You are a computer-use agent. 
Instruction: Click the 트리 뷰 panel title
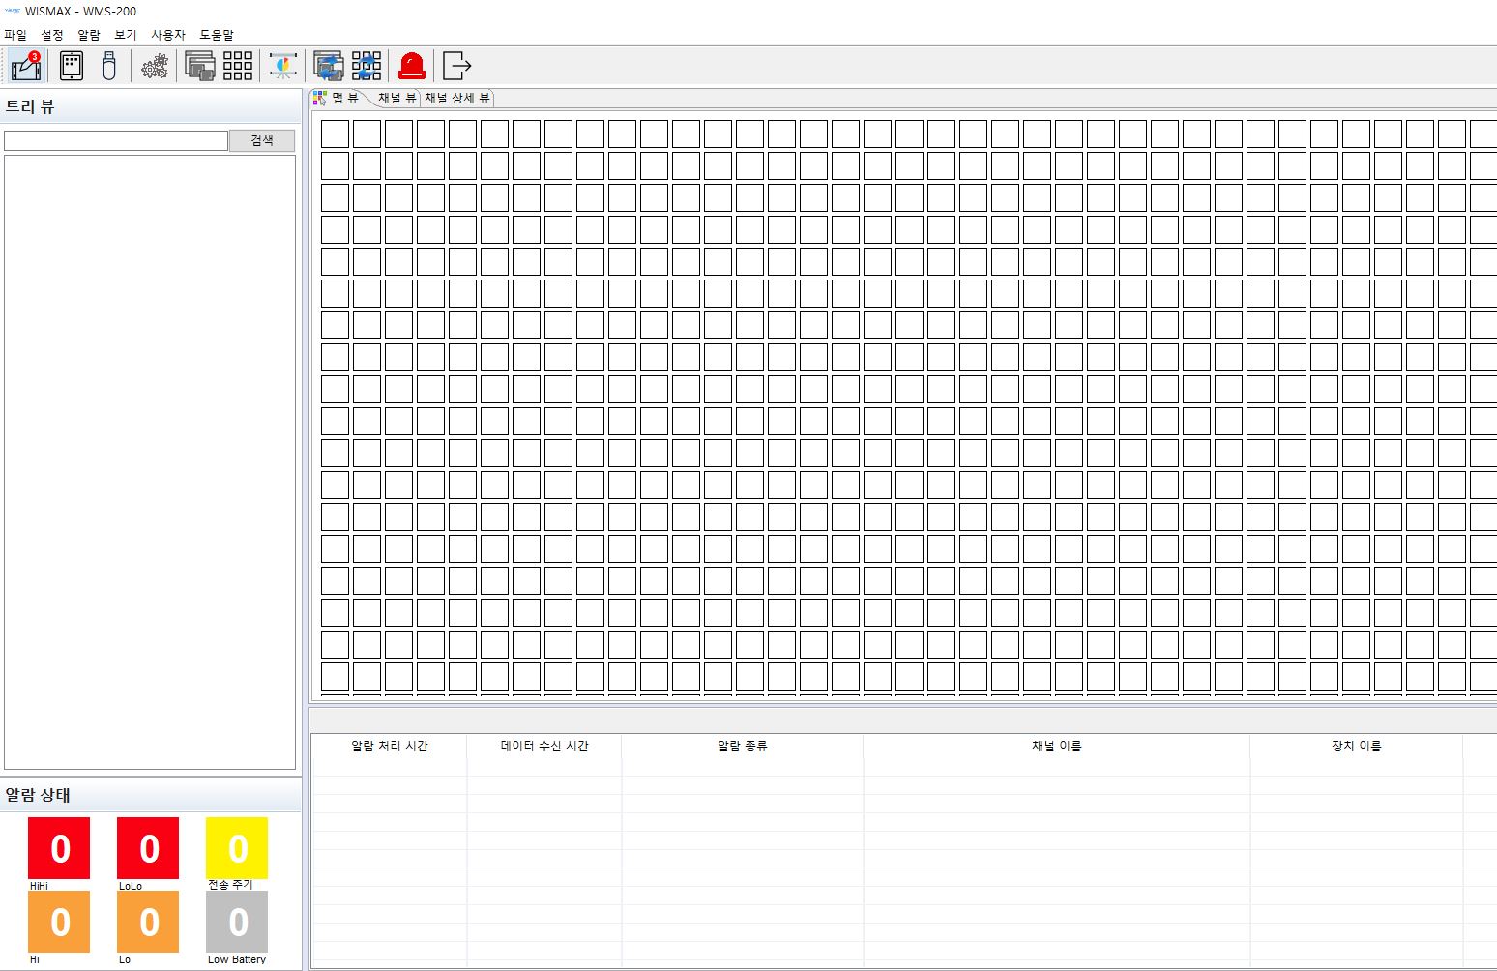click(x=30, y=106)
